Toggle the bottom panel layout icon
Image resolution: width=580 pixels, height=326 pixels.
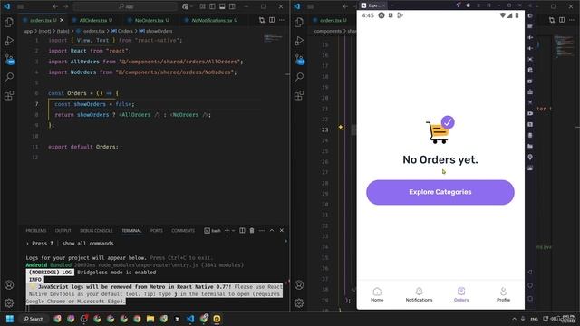pyautogui.click(x=222, y=6)
